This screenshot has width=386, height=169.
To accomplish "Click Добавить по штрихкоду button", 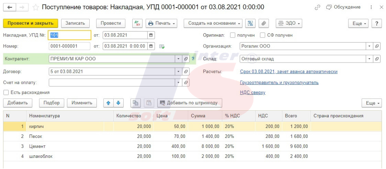I will 189,103.
